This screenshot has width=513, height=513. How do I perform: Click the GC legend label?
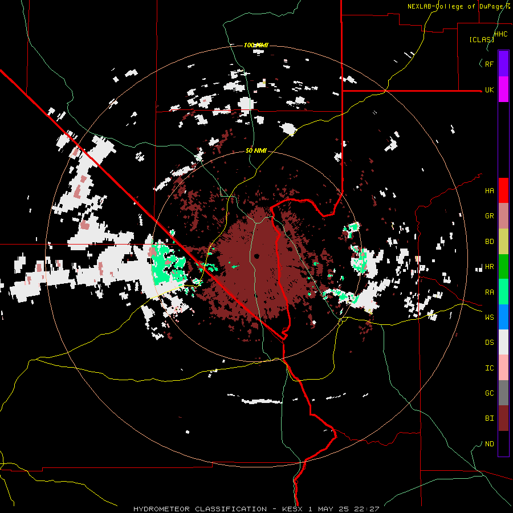click(489, 393)
